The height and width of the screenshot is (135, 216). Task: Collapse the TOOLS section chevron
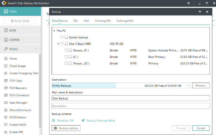[x=36, y=49]
